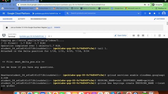
Task: Open the Why Learn C Prog bookmark
Action: point(61,8)
